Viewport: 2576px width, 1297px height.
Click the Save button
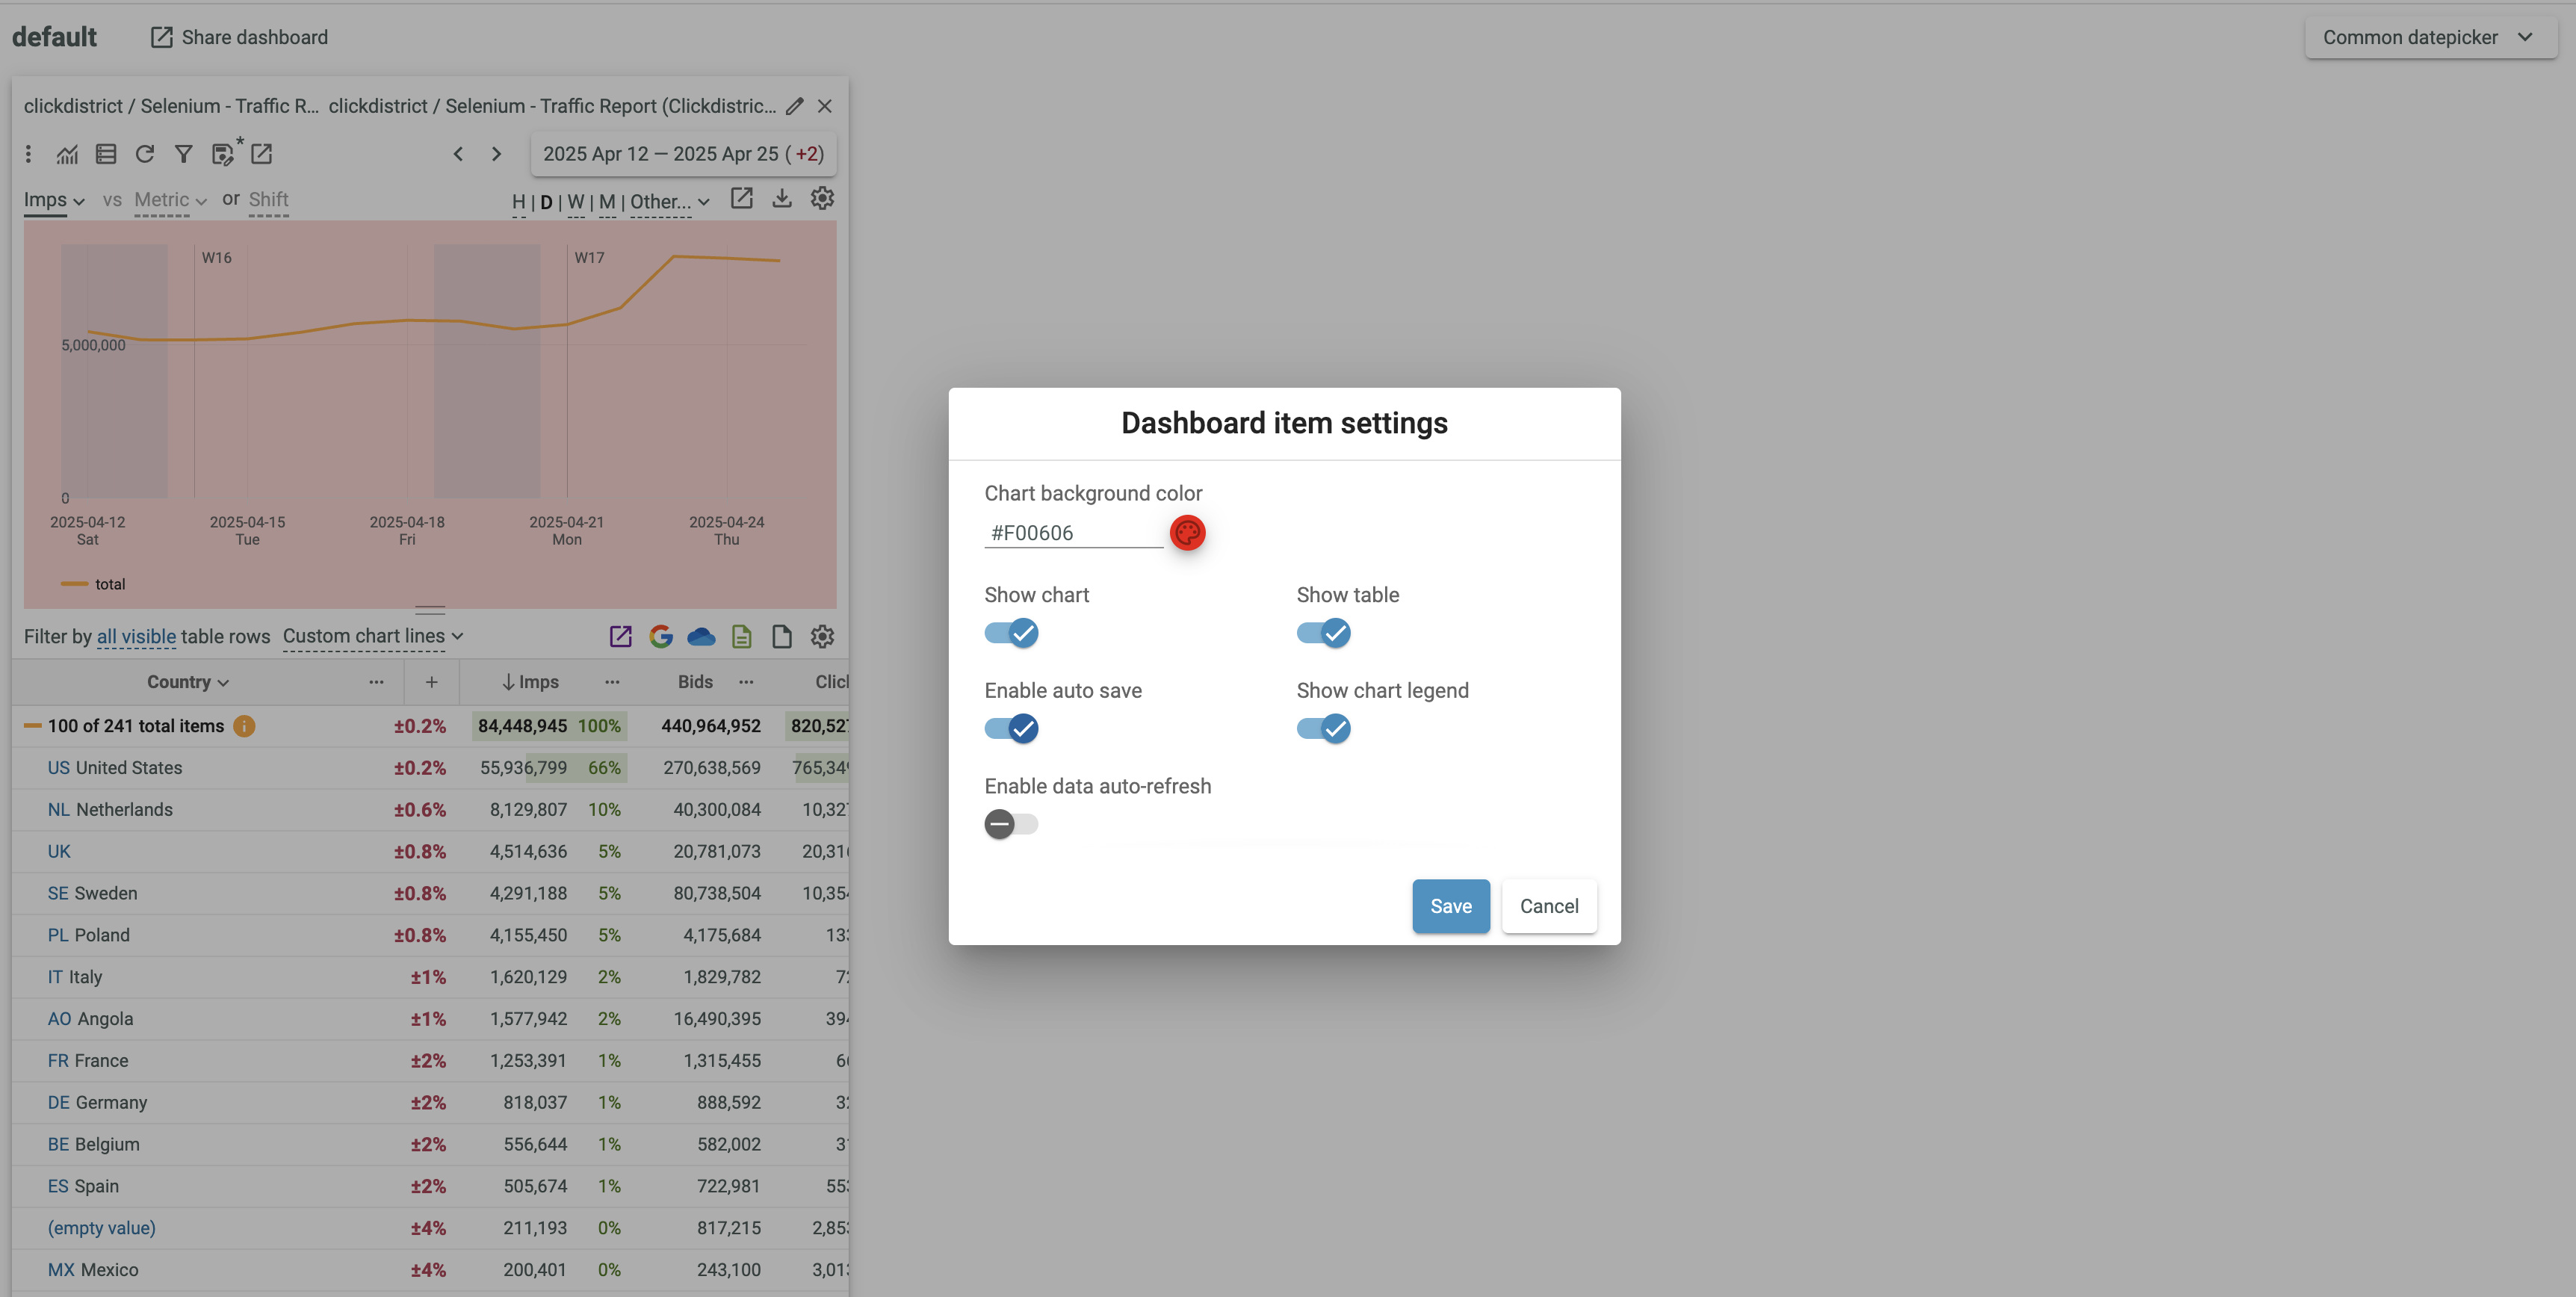(x=1450, y=906)
